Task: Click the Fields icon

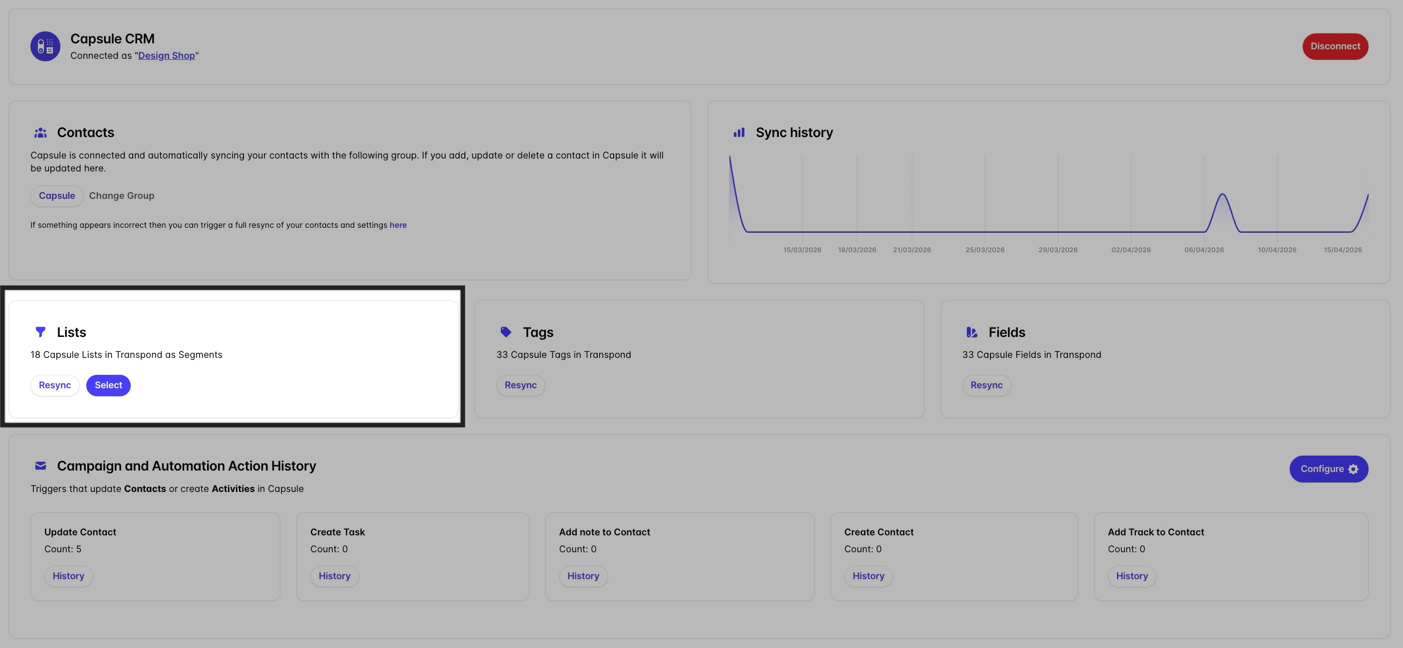Action: (971, 332)
